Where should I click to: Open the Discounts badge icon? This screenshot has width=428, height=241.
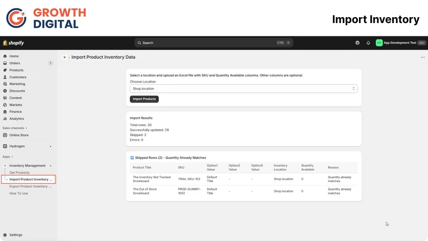(x=5, y=91)
